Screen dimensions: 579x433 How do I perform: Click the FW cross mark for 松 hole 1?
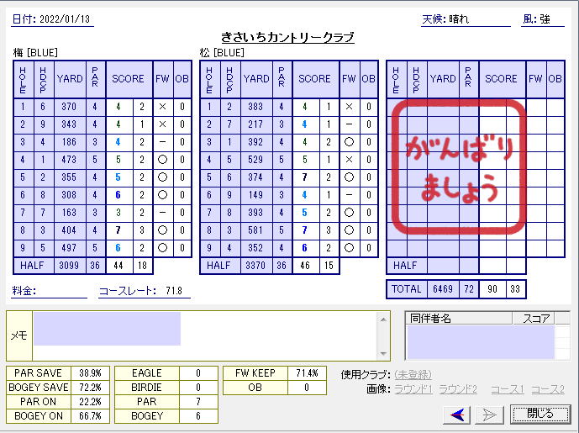tap(349, 107)
